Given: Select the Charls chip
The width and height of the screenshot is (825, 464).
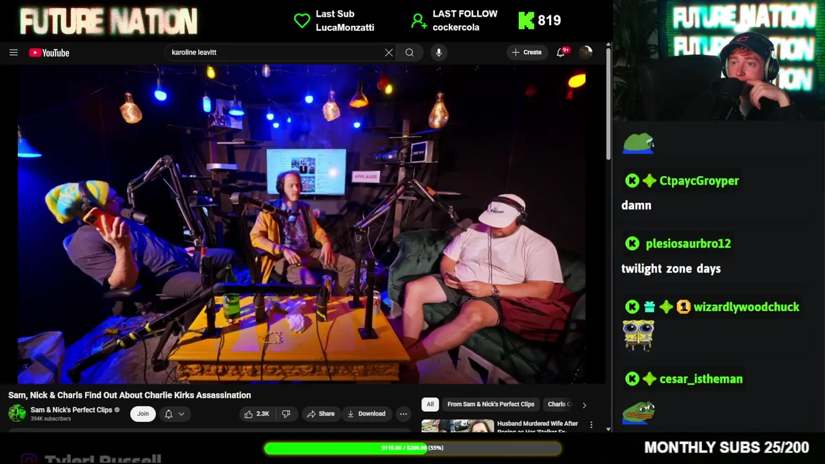Looking at the screenshot, I should tap(559, 404).
